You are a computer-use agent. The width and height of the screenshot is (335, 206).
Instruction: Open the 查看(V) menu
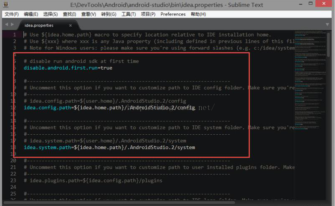(88, 14)
